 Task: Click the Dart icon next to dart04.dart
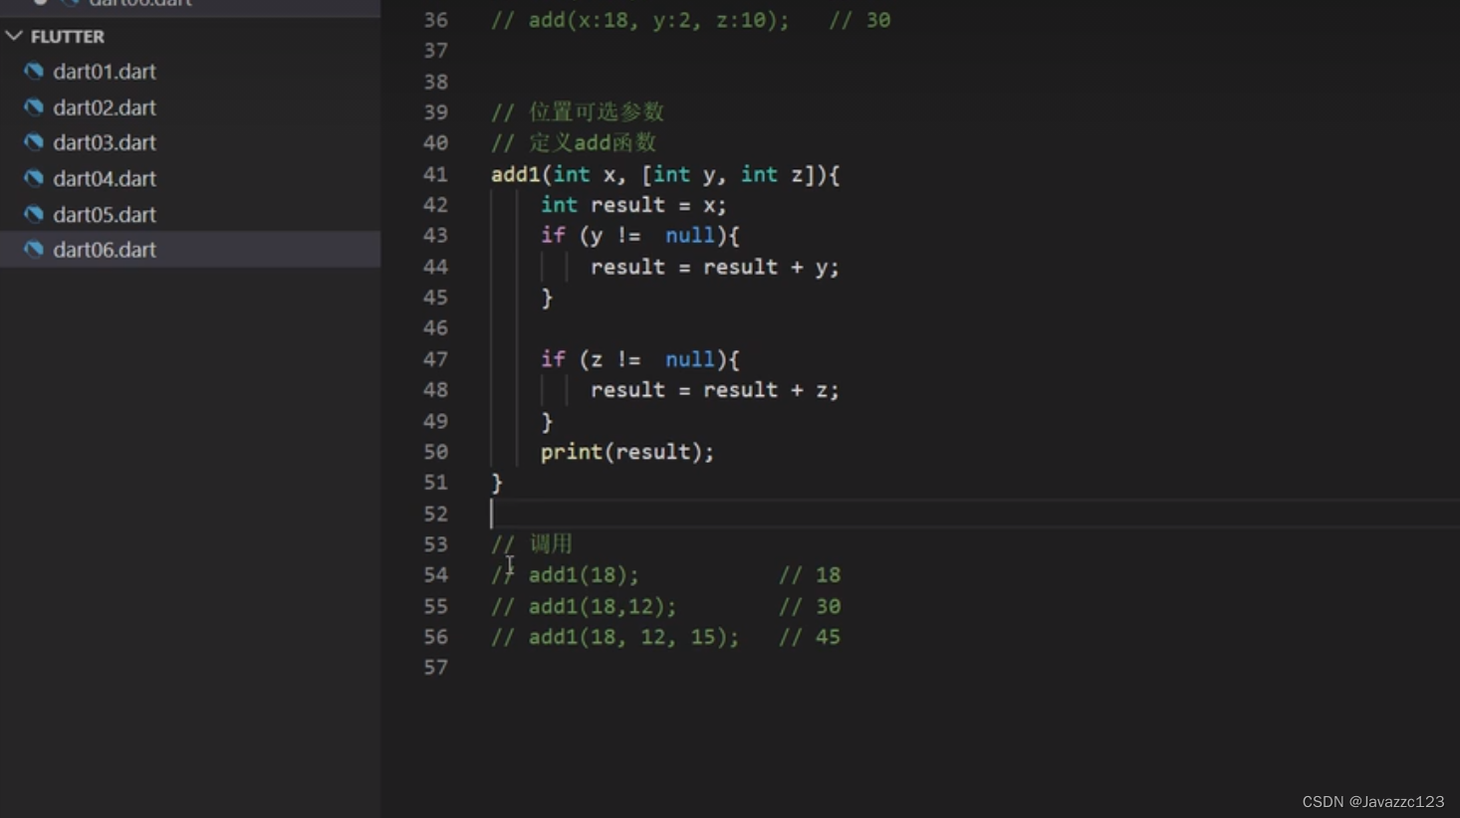click(x=34, y=178)
